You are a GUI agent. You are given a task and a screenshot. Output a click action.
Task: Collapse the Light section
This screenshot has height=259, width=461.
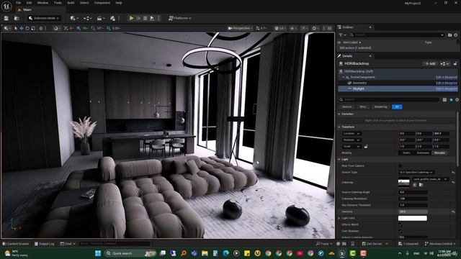(x=339, y=160)
